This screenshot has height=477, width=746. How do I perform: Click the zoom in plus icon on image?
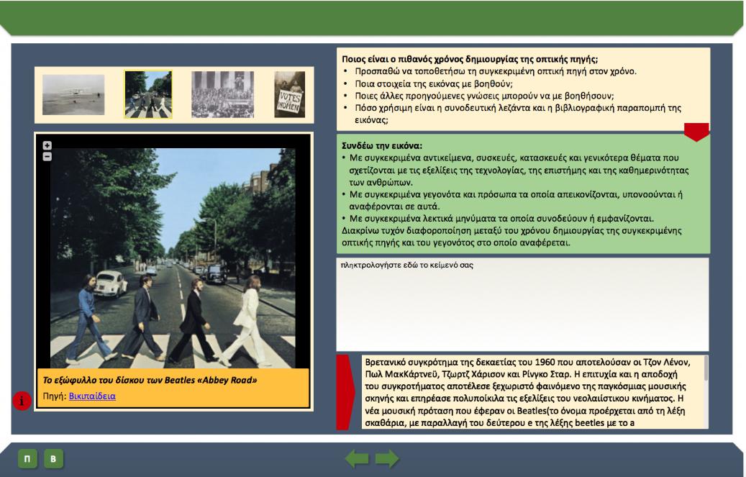coord(47,145)
